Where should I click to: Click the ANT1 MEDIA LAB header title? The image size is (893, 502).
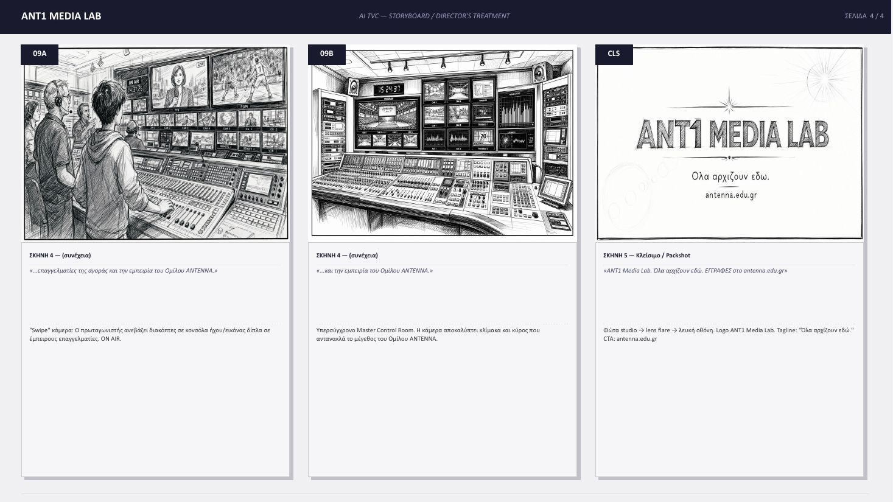pos(61,16)
